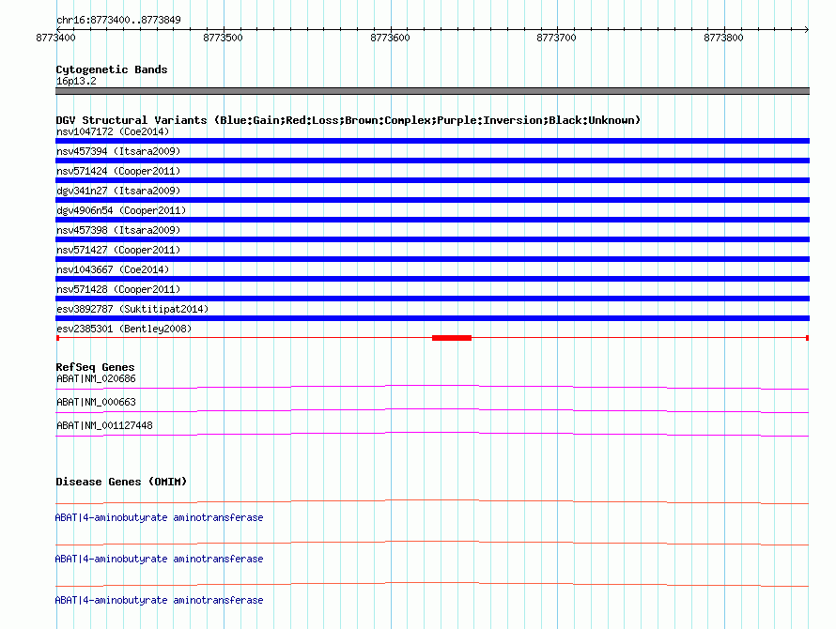Click the orange OMIM line above the first ABAT link
This screenshot has width=836, height=629.
click(432, 501)
